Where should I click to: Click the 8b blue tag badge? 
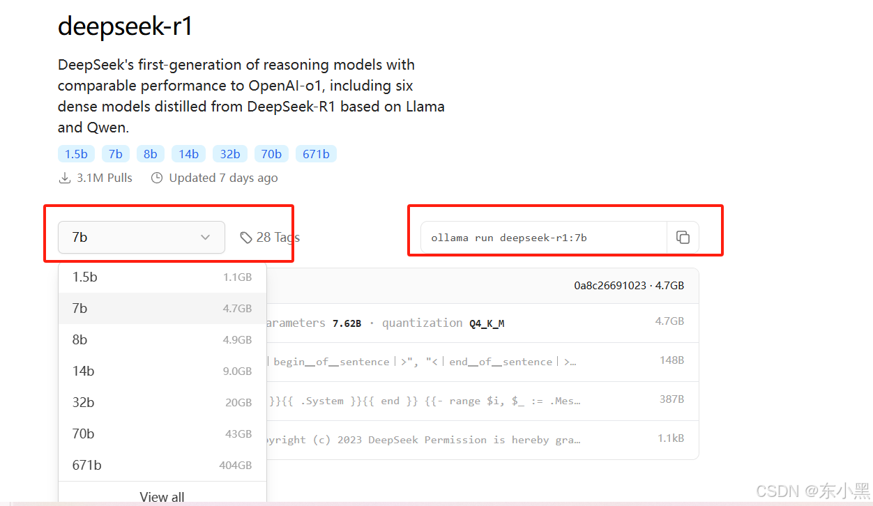(x=151, y=154)
